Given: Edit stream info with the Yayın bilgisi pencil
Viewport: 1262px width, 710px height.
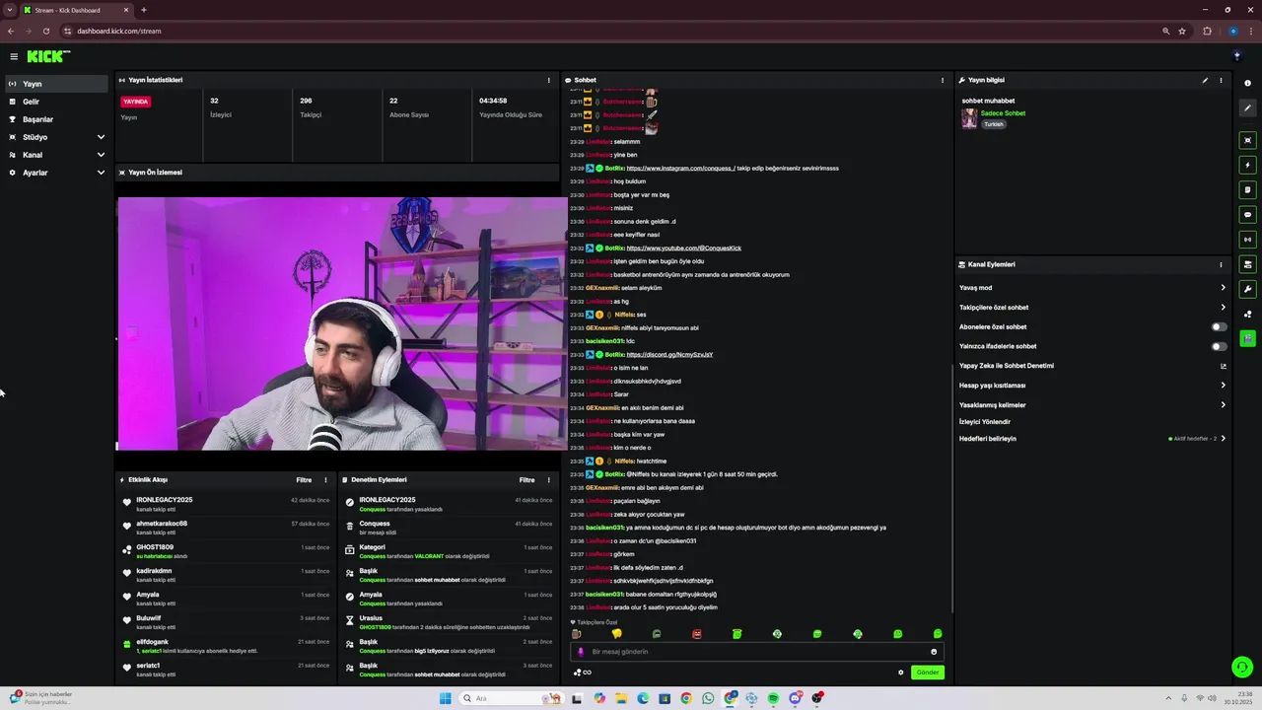Looking at the screenshot, I should pyautogui.click(x=1205, y=80).
